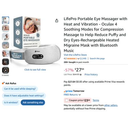128x128 pixels.
Task: Select the first product box thumbnail
Action: tap(6, 20)
